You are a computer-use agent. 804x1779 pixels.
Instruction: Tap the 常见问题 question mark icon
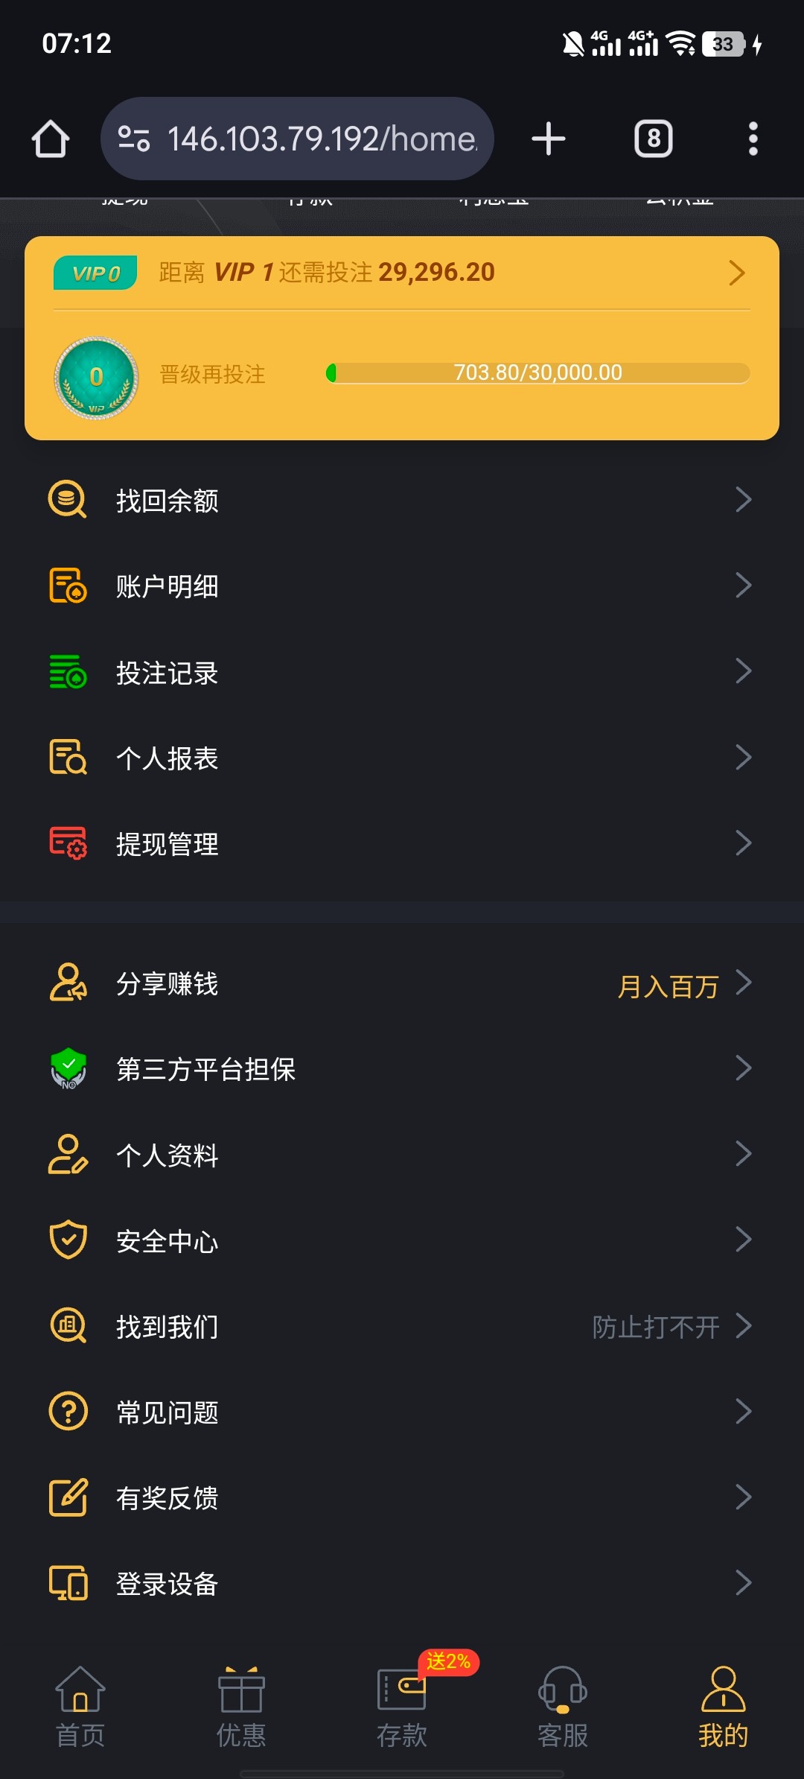point(68,1412)
